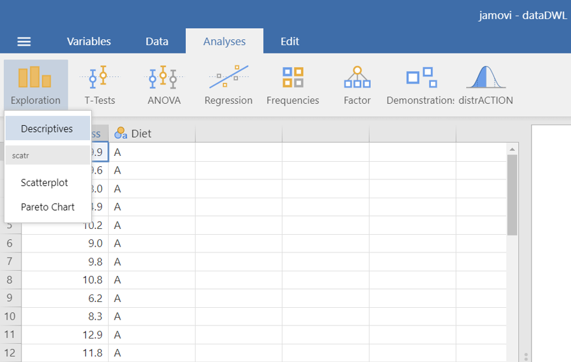Screen dimensions: 571x362
Task: Select row number 8 header
Action: click(10, 280)
